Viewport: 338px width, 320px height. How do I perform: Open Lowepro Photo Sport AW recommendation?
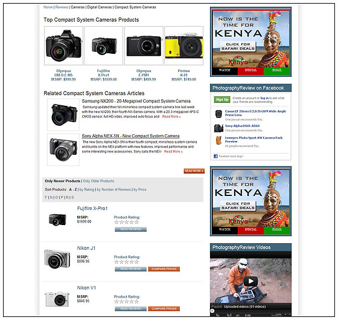[x=253, y=140]
